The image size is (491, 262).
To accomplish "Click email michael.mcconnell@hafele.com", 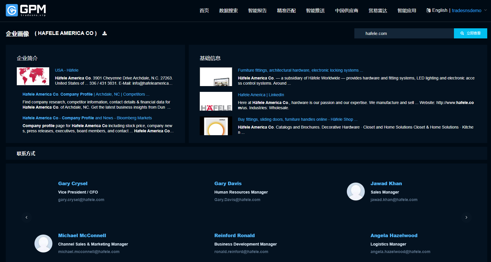I will click(89, 252).
